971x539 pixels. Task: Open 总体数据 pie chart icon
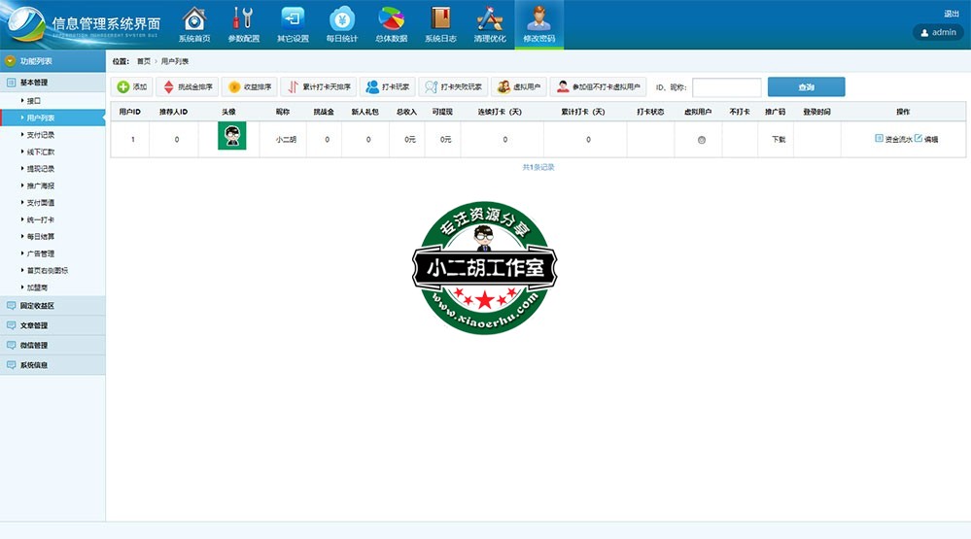coord(391,23)
